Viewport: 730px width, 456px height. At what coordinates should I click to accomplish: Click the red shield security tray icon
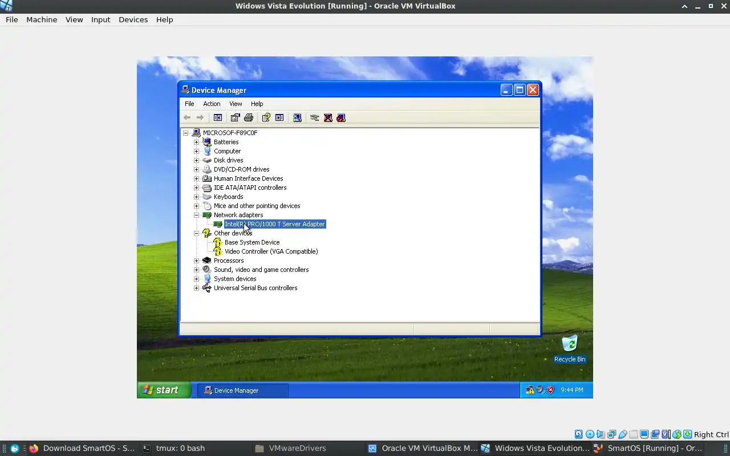click(550, 390)
